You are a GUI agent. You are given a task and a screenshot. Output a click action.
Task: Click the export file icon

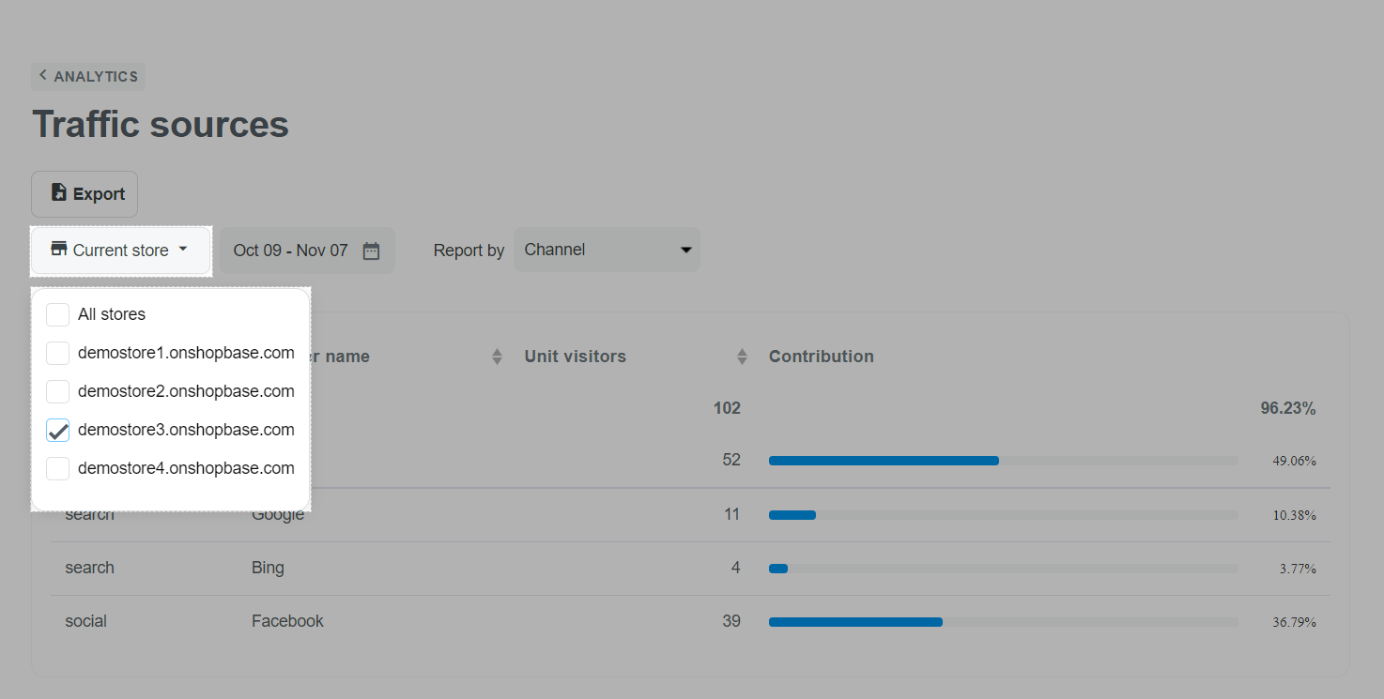coord(59,193)
